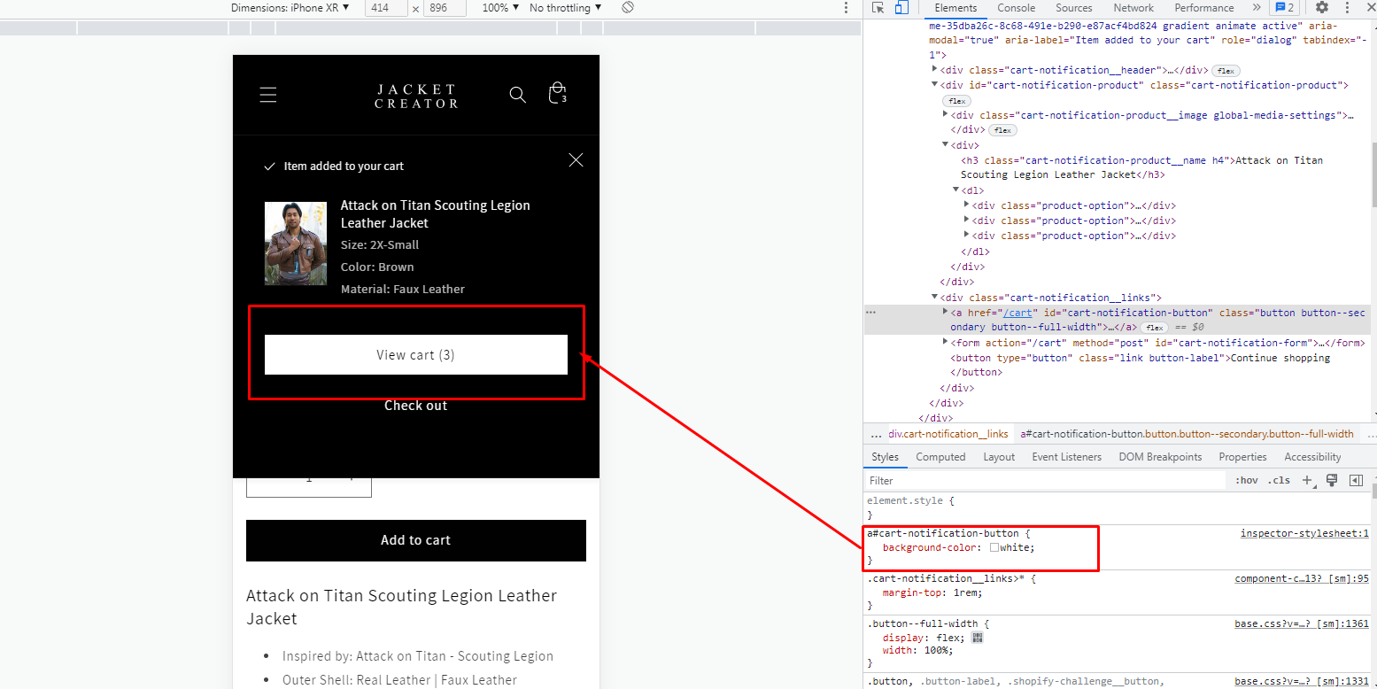Viewport: 1377px width, 689px height.
Task: Open device toolbar more options menu
Action: [847, 8]
